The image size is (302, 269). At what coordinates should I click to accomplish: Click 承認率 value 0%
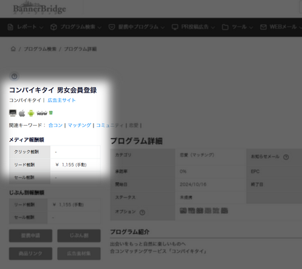tap(183, 172)
